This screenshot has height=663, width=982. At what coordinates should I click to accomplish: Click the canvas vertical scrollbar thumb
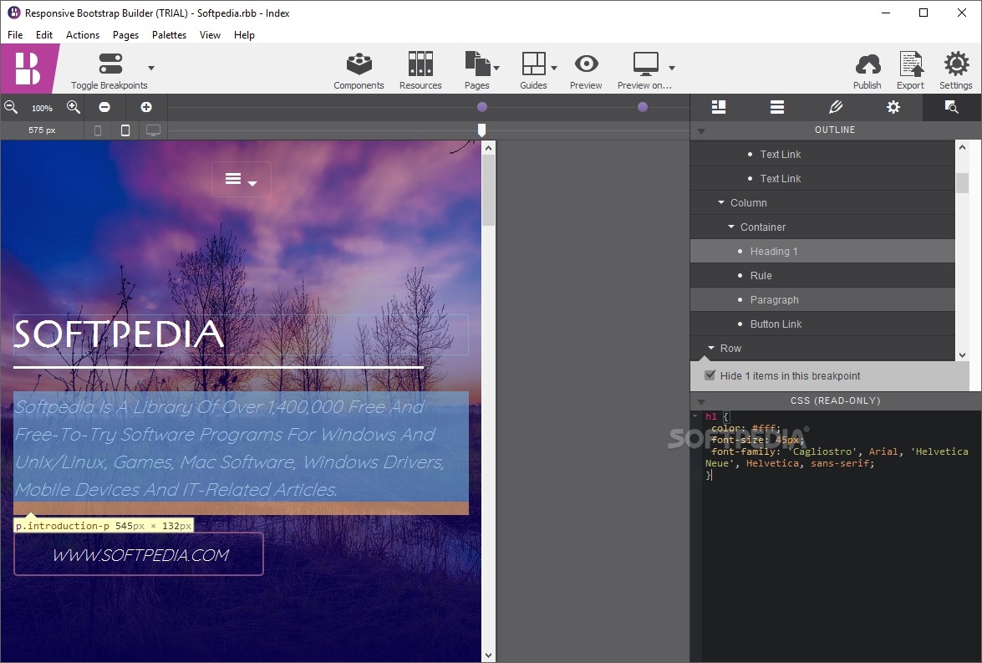coord(489,191)
